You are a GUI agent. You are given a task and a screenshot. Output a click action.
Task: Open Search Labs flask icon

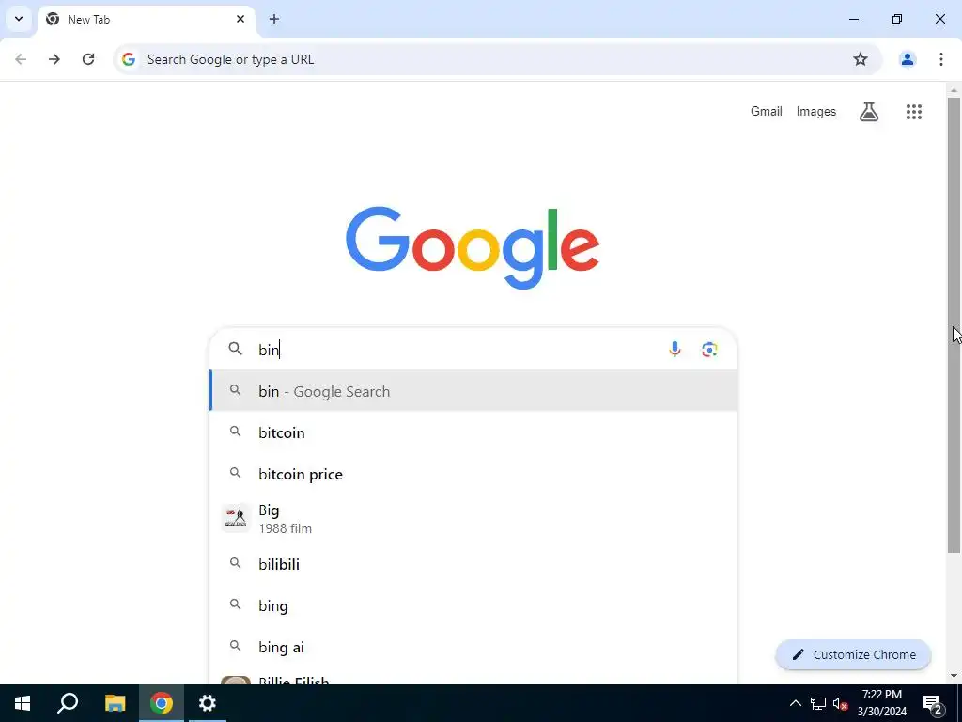point(869,112)
